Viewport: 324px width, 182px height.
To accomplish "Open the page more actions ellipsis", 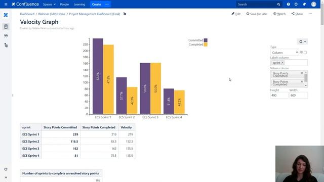I will coord(310,14).
